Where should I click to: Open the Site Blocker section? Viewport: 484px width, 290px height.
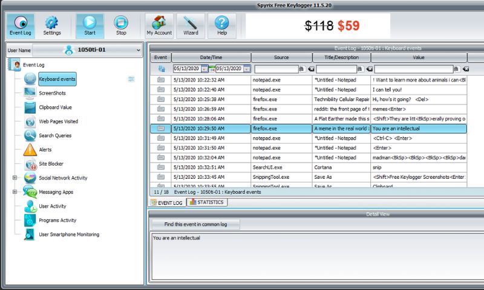point(51,164)
